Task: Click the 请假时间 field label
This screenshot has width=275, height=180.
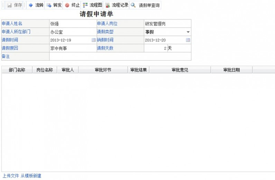Action: (10, 40)
